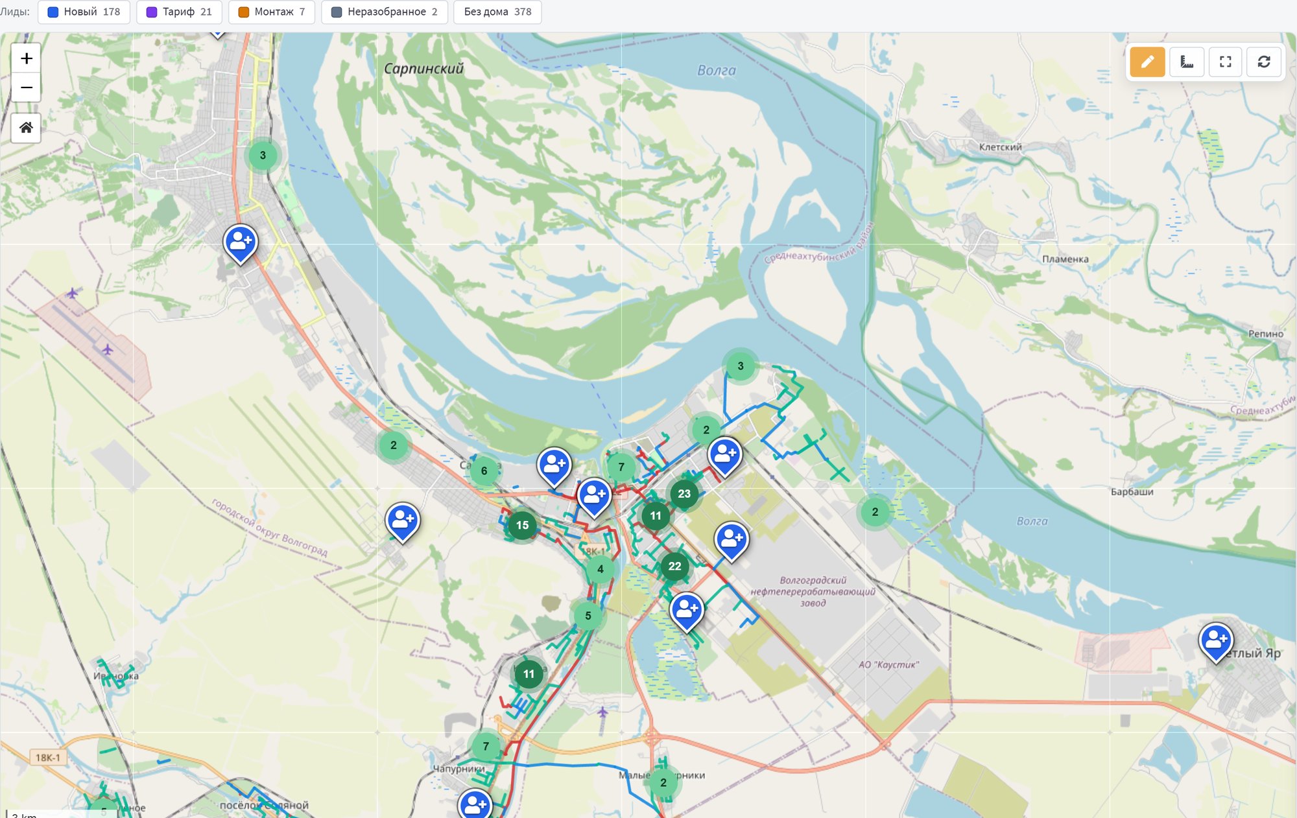Click the Клетский village label
This screenshot has height=818, width=1297.
click(x=1000, y=147)
